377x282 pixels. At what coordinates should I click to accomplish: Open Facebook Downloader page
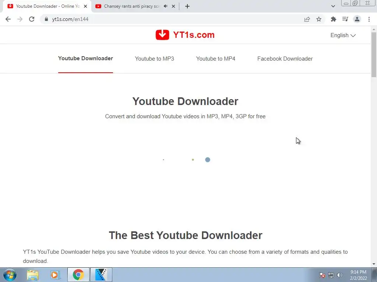pyautogui.click(x=285, y=59)
